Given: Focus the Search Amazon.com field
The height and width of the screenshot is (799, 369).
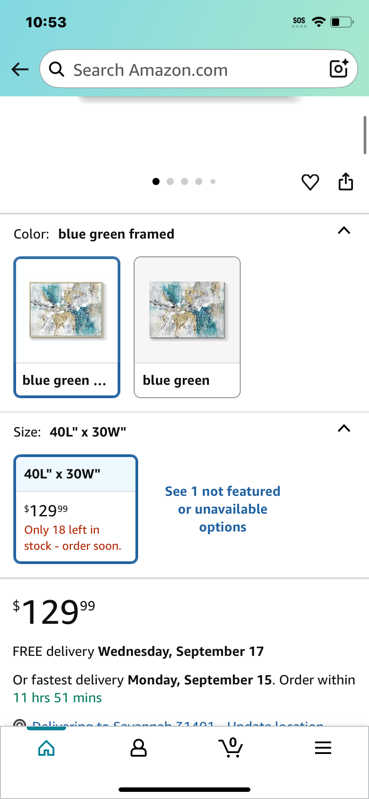Looking at the screenshot, I should coord(199,69).
